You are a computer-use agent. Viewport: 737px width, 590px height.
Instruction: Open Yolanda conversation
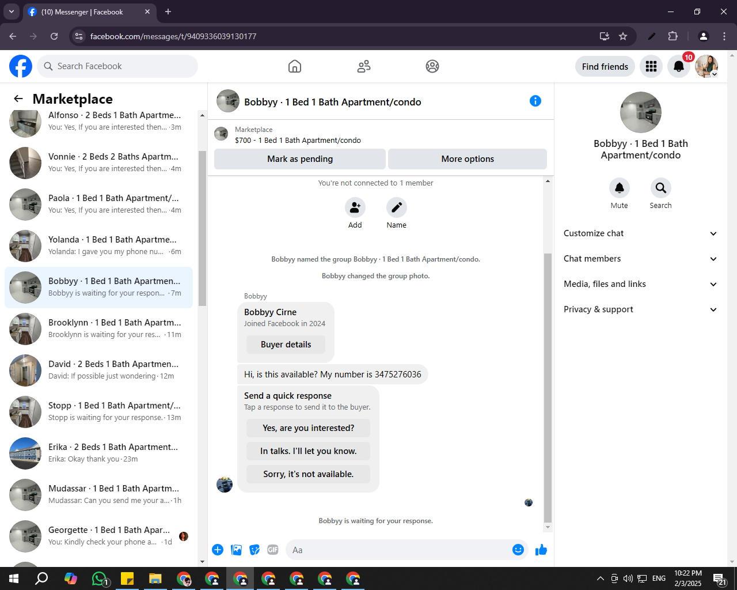click(x=98, y=245)
